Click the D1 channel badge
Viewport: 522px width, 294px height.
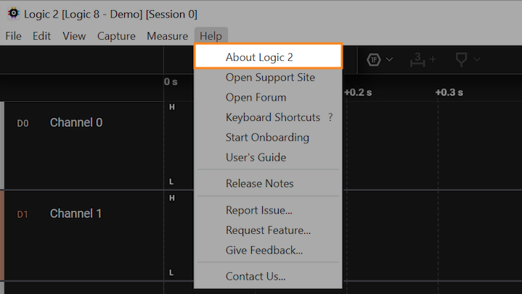click(x=23, y=214)
